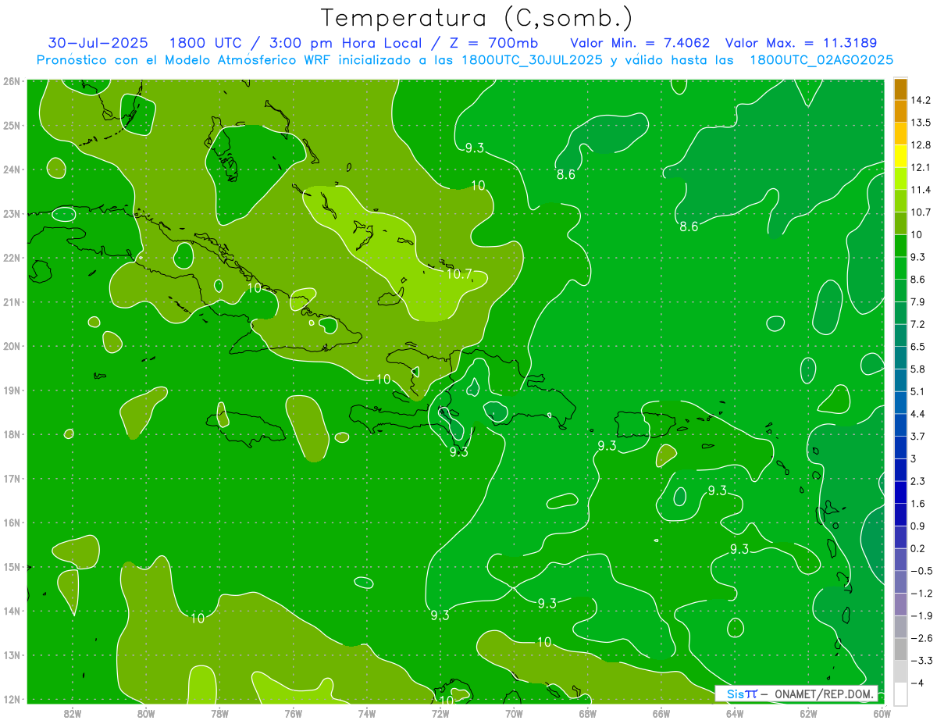
Task: Click 'Valor Min. = 7.4062' text
Action: (x=640, y=43)
